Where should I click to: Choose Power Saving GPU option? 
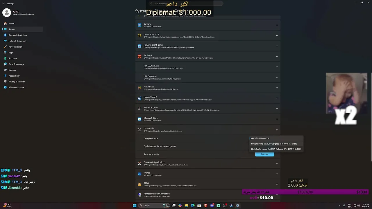pos(276,144)
